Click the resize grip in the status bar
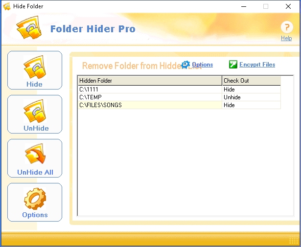This screenshot has width=301, height=247. coord(293,240)
